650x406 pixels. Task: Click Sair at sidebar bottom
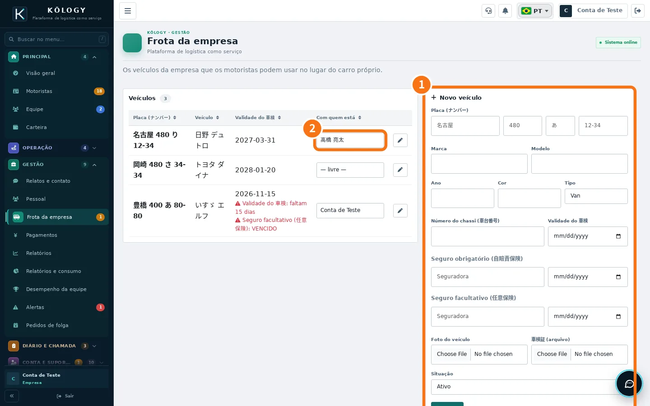(65, 396)
